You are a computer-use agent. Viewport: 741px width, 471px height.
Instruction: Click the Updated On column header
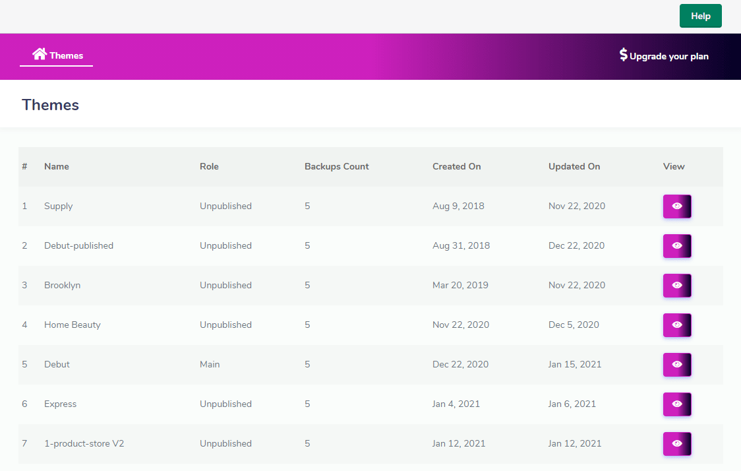(x=574, y=166)
